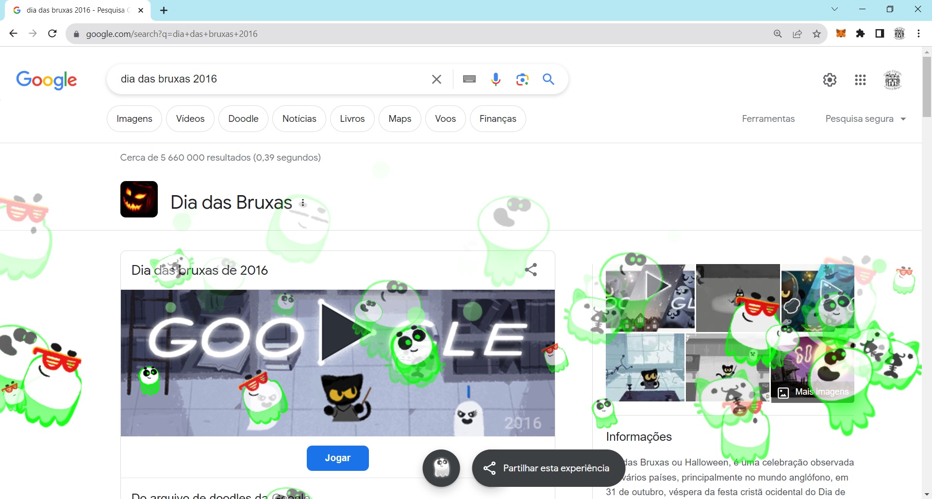Open the Google apps grid

coord(860,80)
